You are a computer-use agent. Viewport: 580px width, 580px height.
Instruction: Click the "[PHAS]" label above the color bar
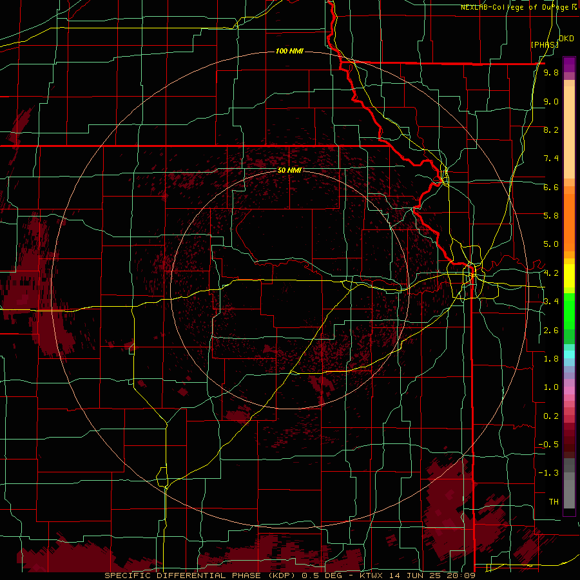[x=545, y=44]
